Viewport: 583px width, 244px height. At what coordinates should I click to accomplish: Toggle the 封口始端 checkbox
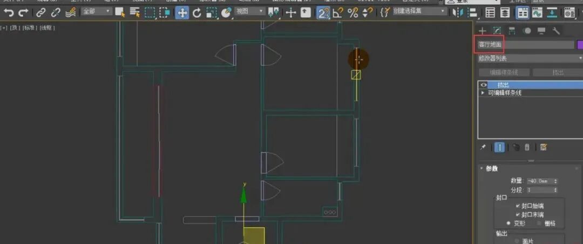pyautogui.click(x=518, y=206)
